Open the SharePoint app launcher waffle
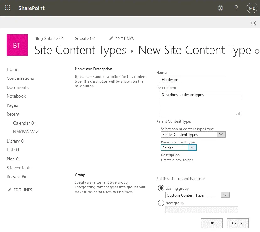Viewport: 260px width, 232px height. point(8,8)
